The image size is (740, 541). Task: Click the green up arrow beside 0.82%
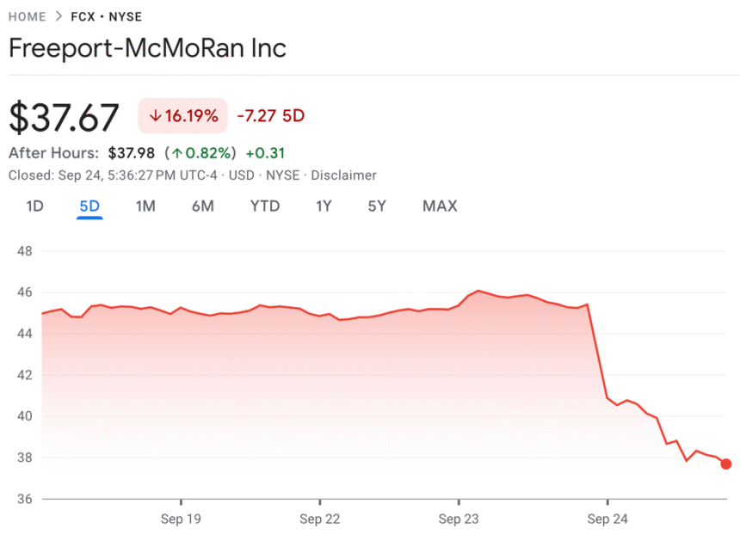point(176,153)
